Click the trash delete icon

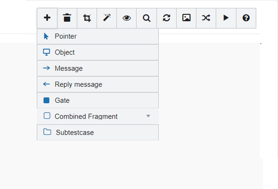[67, 18]
